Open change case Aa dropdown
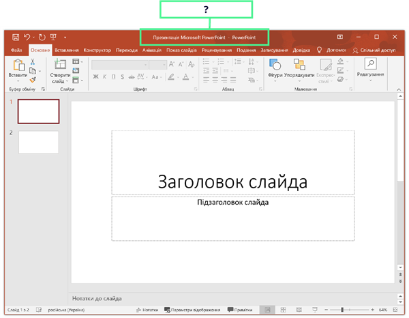409x318 pixels. [157, 76]
